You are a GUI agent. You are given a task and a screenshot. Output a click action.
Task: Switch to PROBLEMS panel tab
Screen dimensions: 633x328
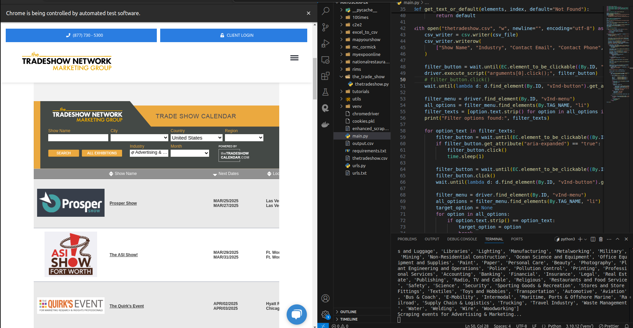tap(407, 239)
